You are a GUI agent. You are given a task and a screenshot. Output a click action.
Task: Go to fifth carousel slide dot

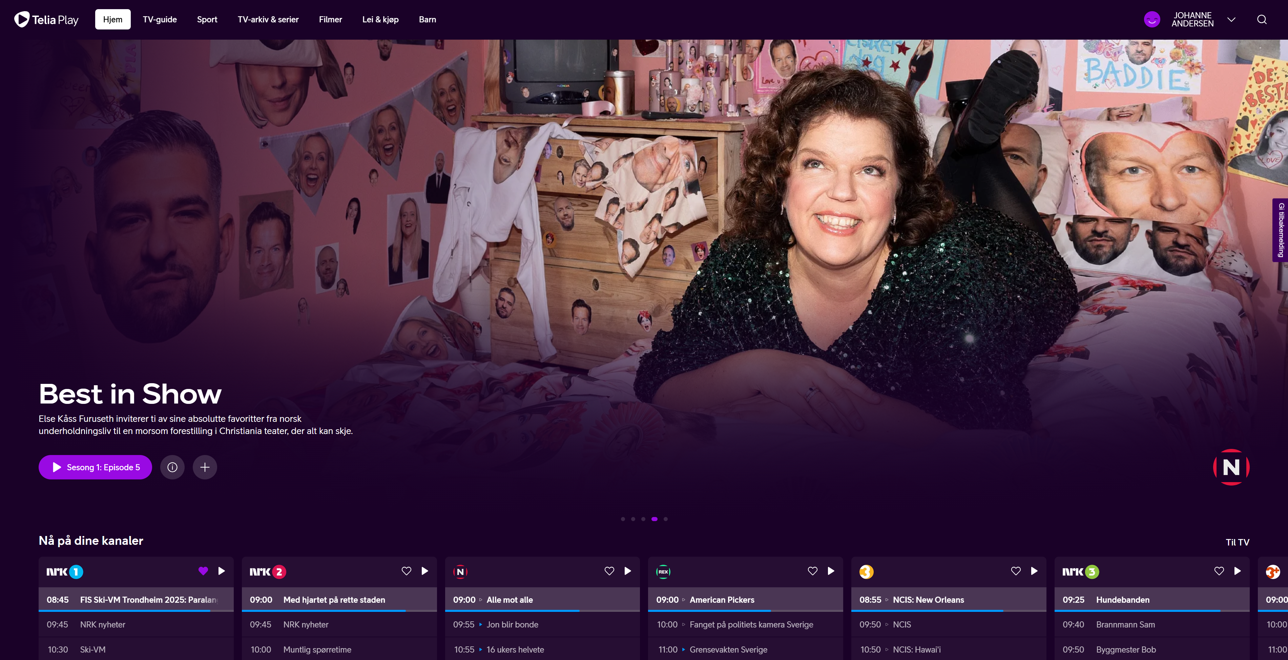click(x=665, y=519)
